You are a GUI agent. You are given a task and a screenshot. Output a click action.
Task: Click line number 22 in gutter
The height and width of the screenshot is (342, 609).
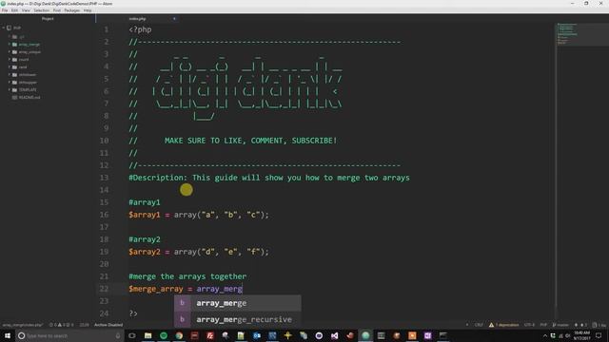point(104,289)
